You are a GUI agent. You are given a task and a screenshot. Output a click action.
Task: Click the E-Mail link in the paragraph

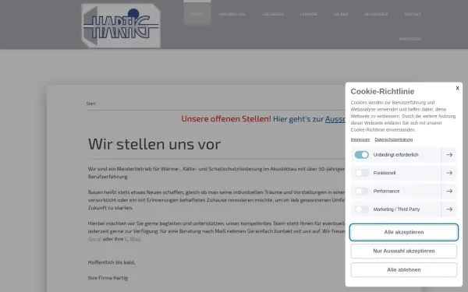[x=133, y=239]
